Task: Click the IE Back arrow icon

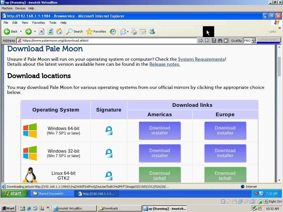Action: click(7, 31)
